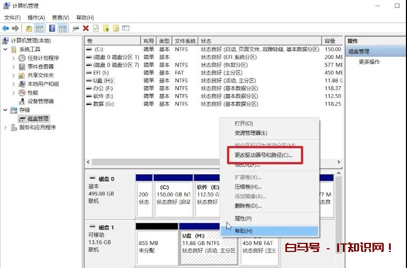Expand the 任务计划程序 tree node
This screenshot has width=407, height=268.
click(14, 58)
